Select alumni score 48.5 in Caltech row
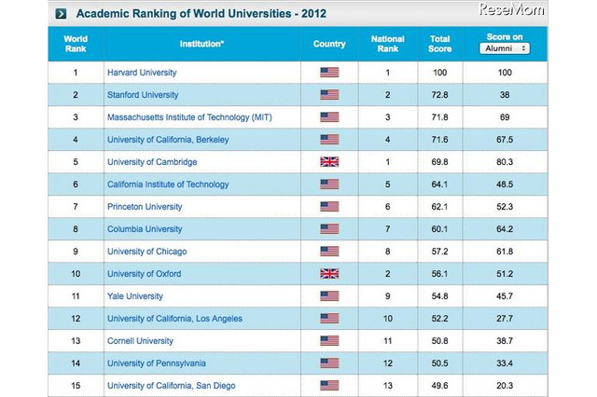 point(505,185)
